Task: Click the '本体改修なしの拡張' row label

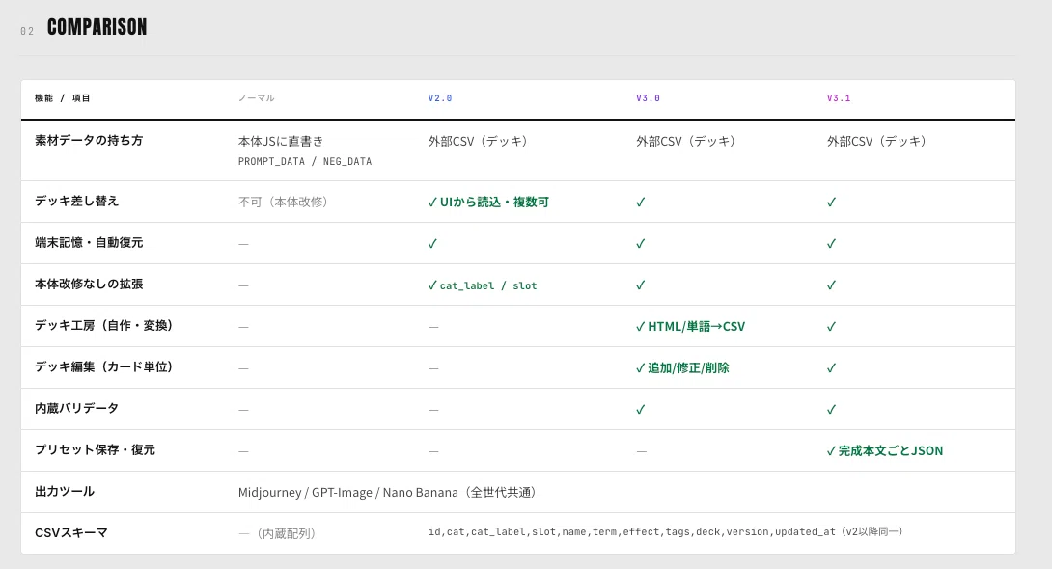Action: pos(89,284)
